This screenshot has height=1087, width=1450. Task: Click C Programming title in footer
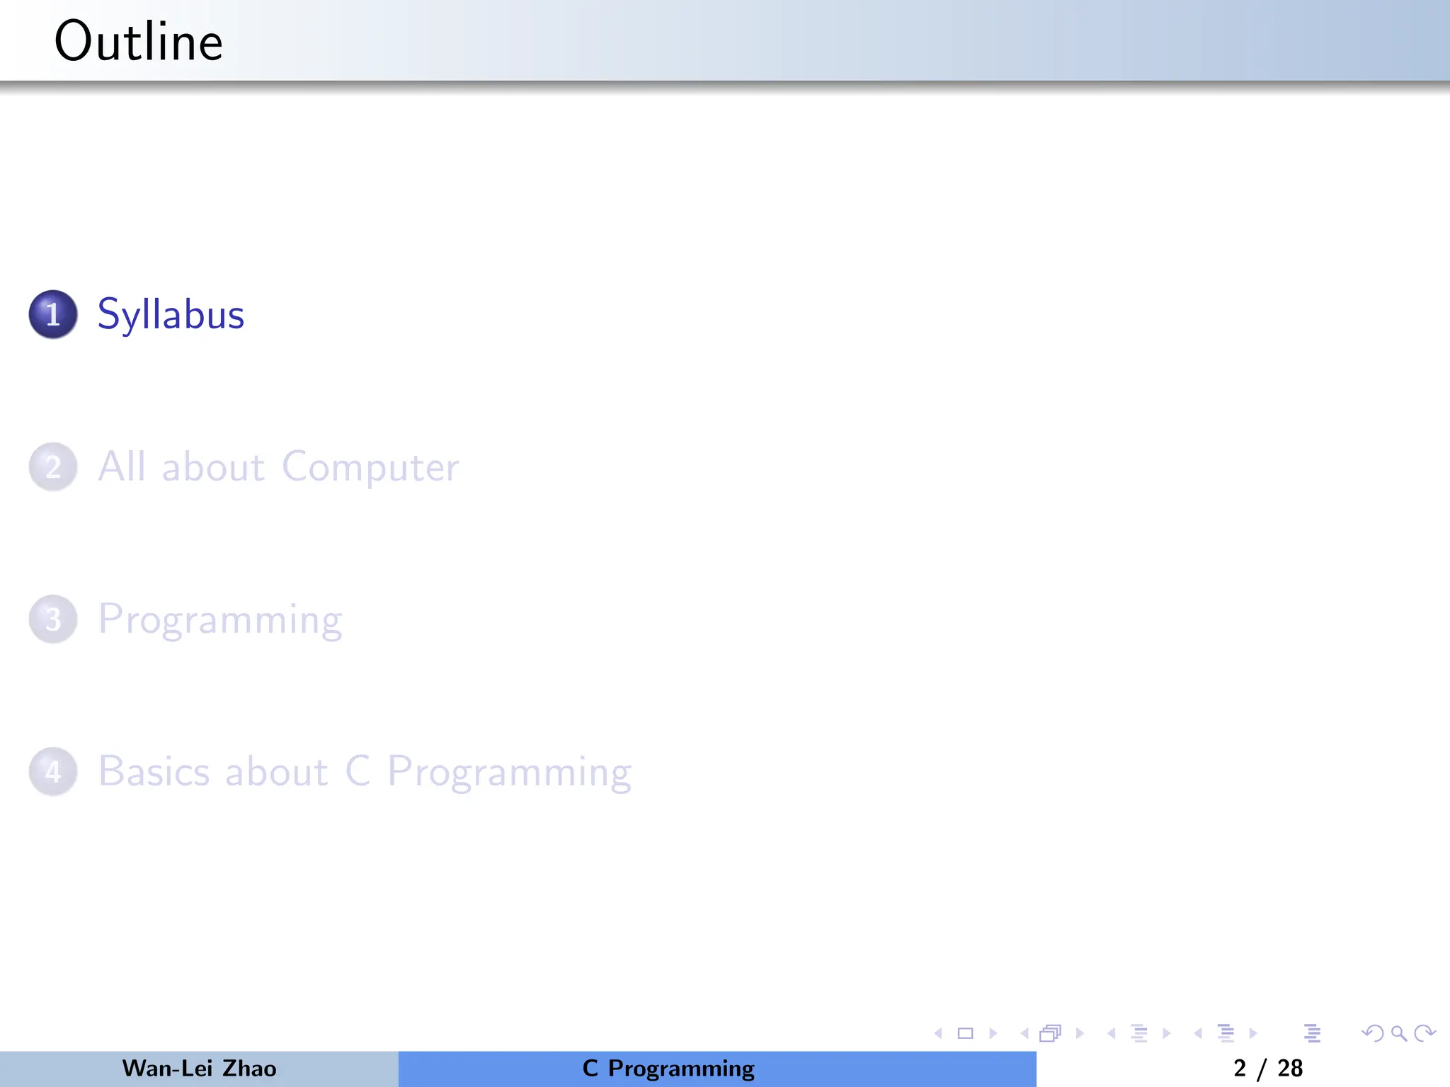(x=668, y=1069)
